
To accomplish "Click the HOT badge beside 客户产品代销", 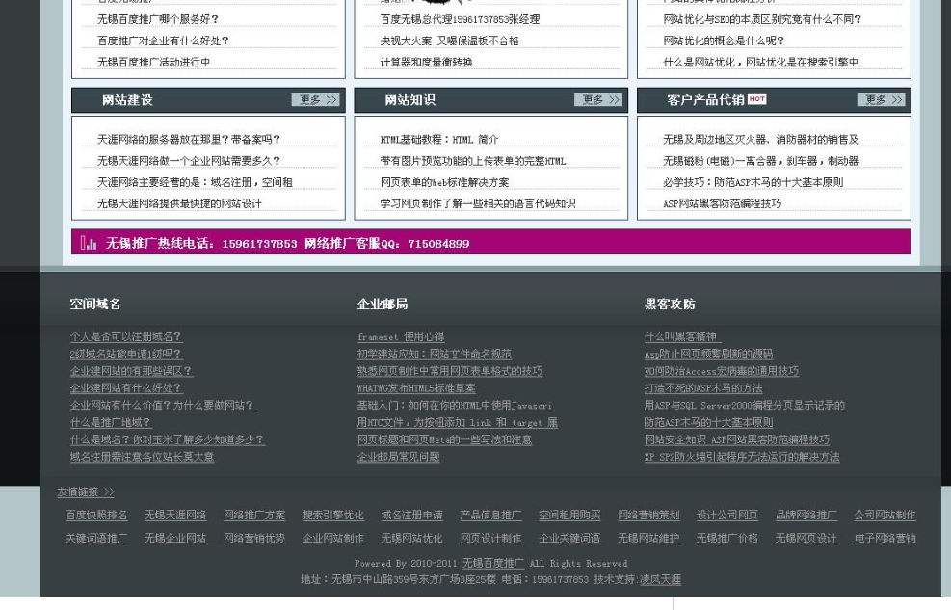I will point(757,99).
